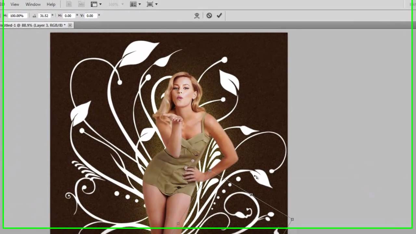Select the Untitled-1 document tab
This screenshot has height=234, width=416.
coord(33,25)
